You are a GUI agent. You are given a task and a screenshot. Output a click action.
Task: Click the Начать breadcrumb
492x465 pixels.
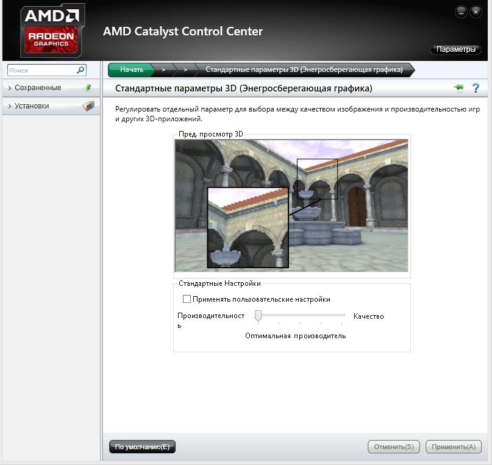coord(132,69)
